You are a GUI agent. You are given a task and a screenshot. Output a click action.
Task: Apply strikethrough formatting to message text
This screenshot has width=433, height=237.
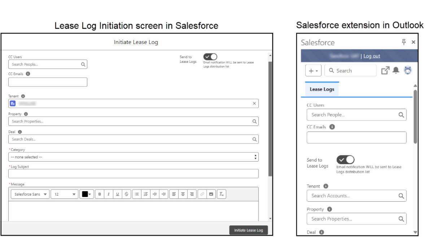[x=126, y=194]
